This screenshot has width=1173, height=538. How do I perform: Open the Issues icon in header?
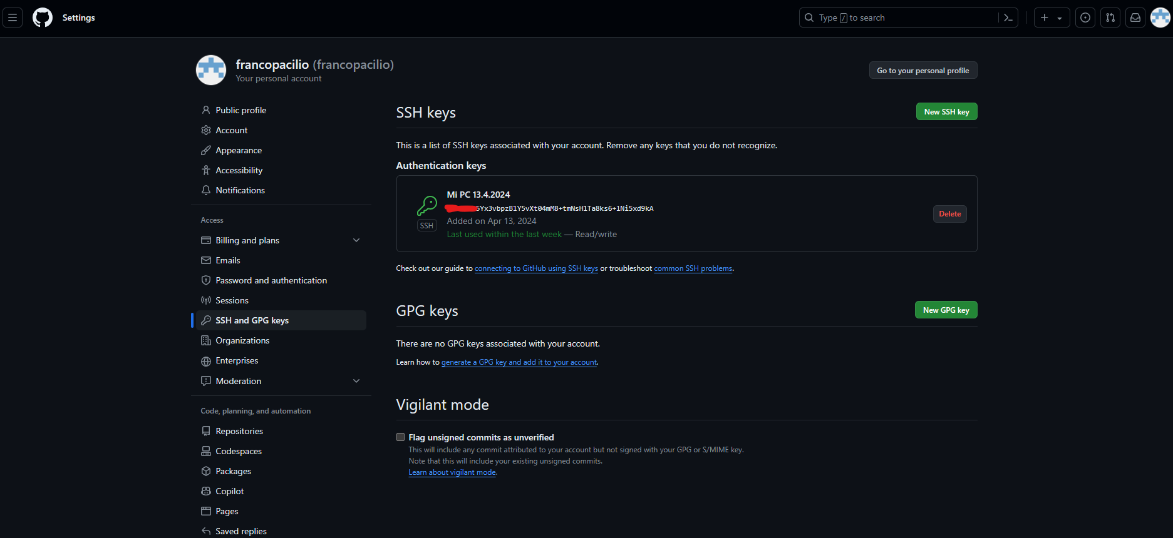1085,18
